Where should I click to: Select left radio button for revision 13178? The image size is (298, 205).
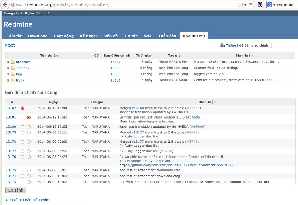click(22, 142)
